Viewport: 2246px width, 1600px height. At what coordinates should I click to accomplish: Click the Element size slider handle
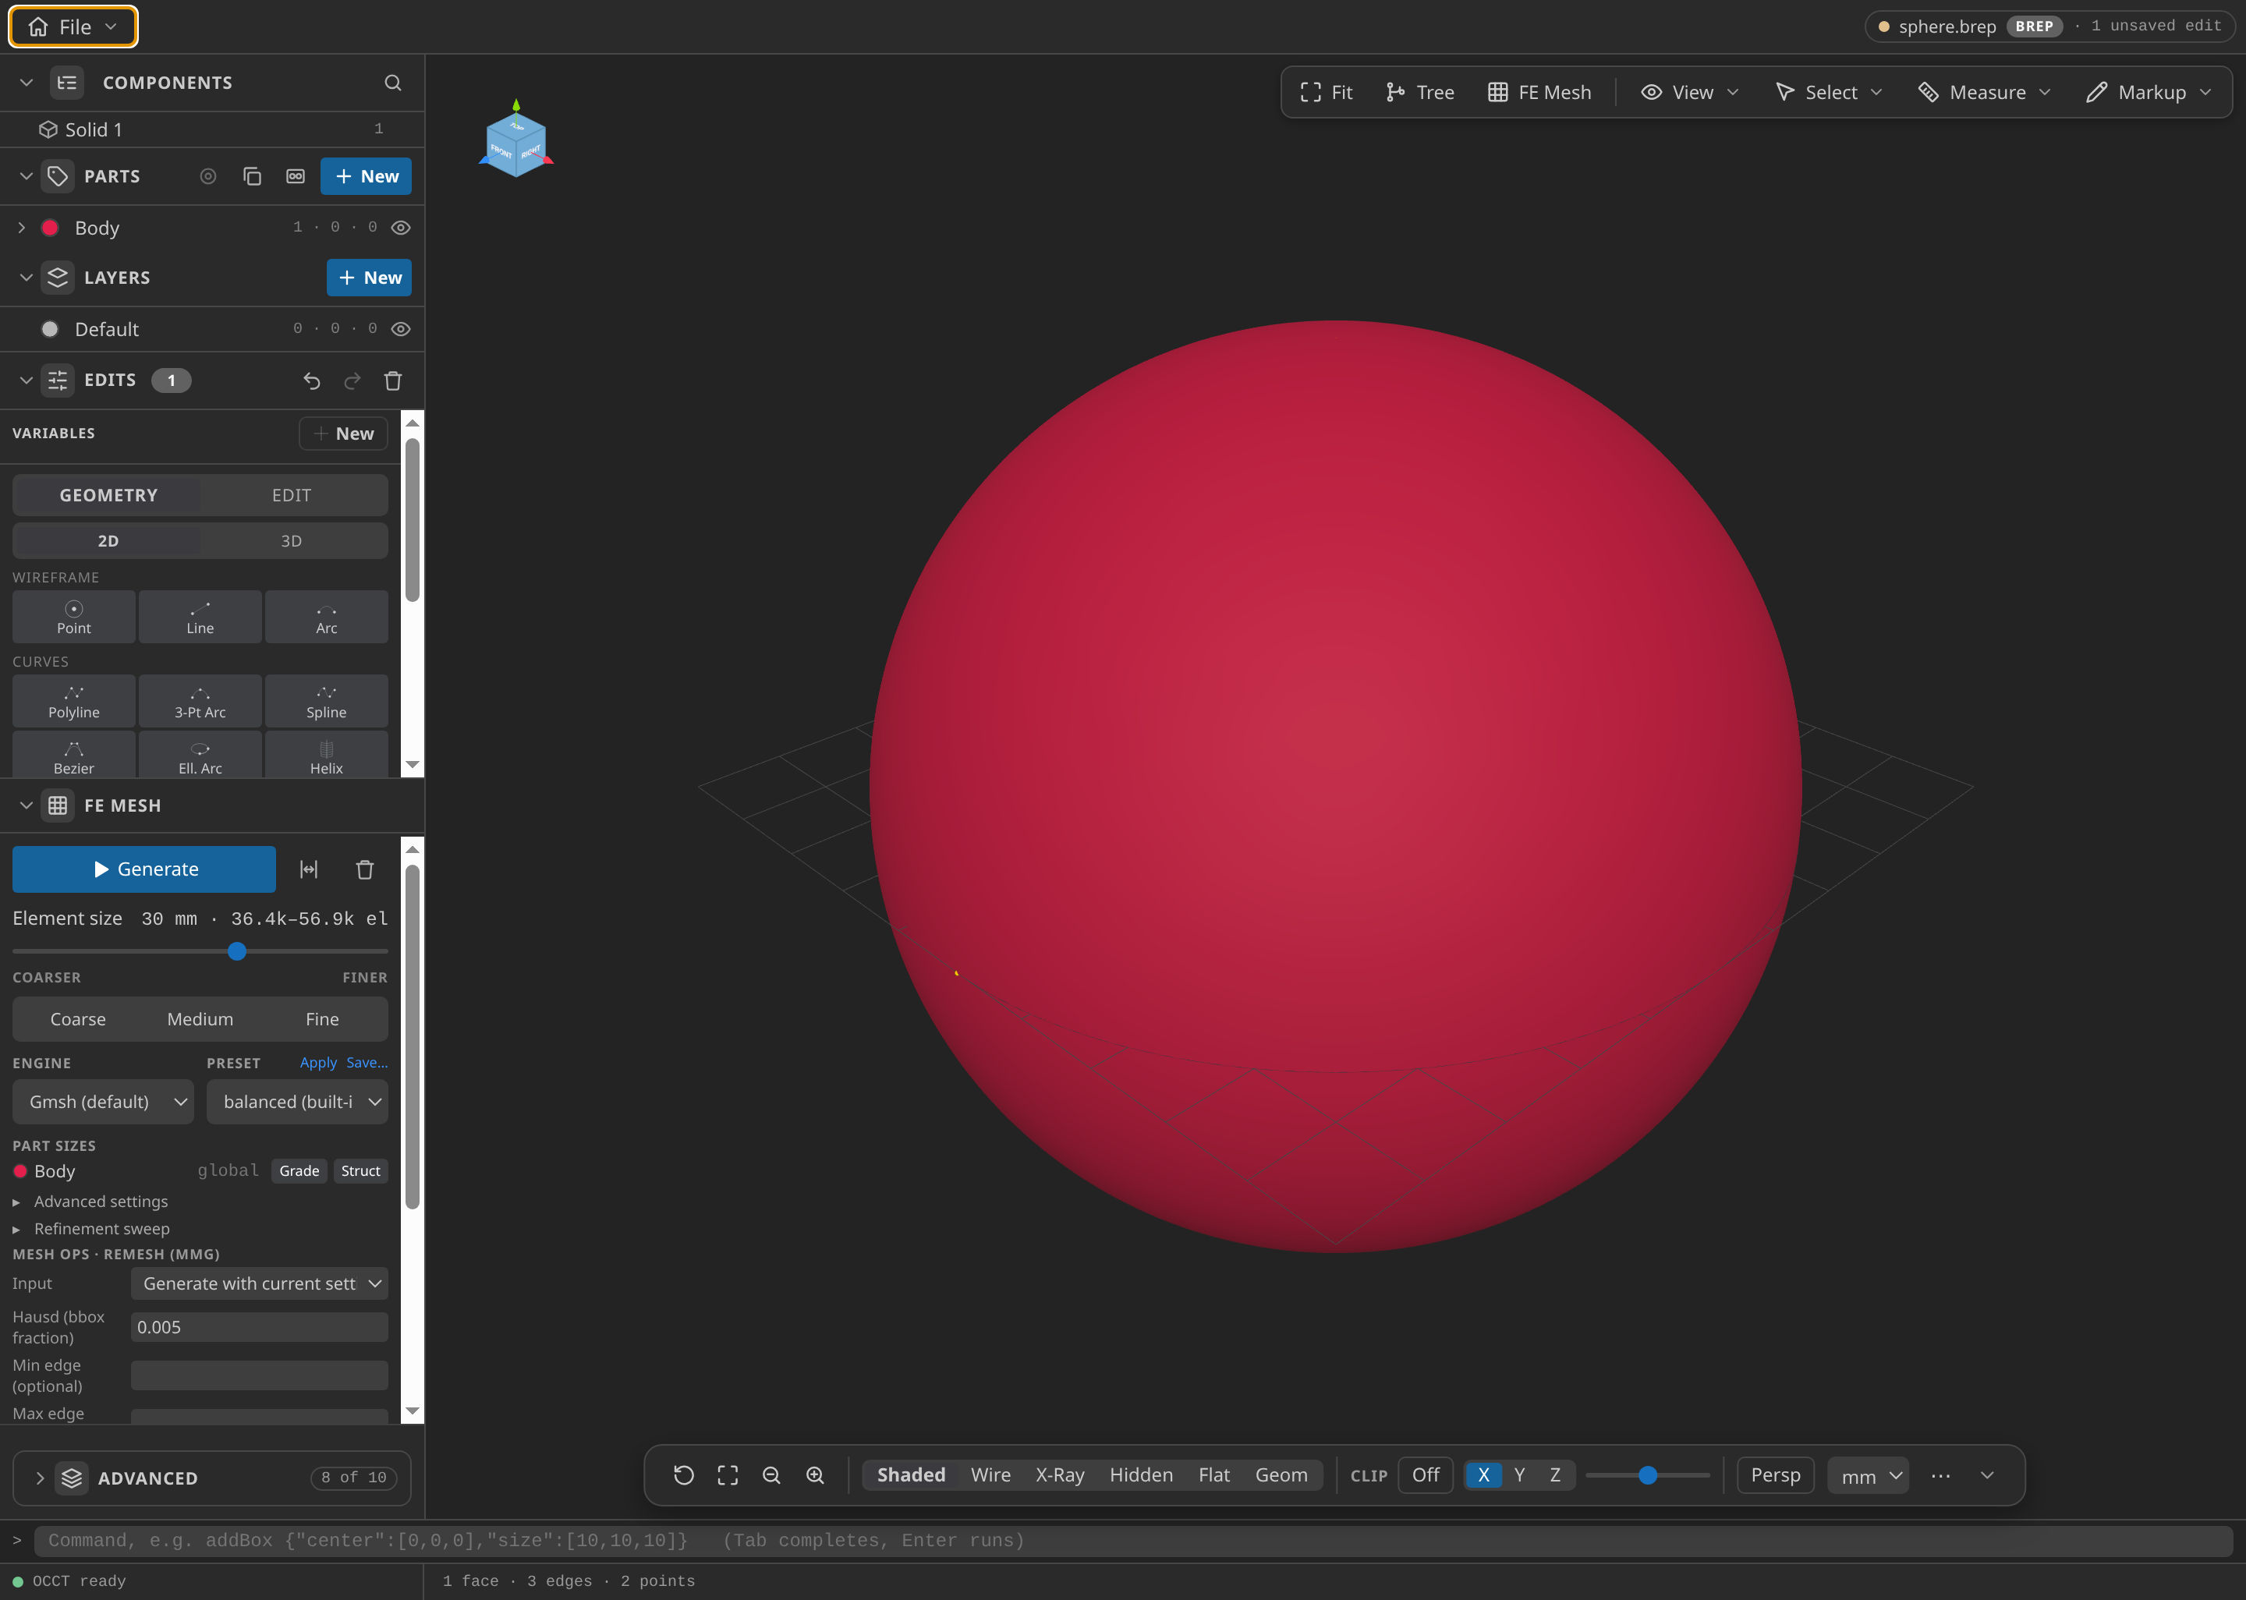236,950
